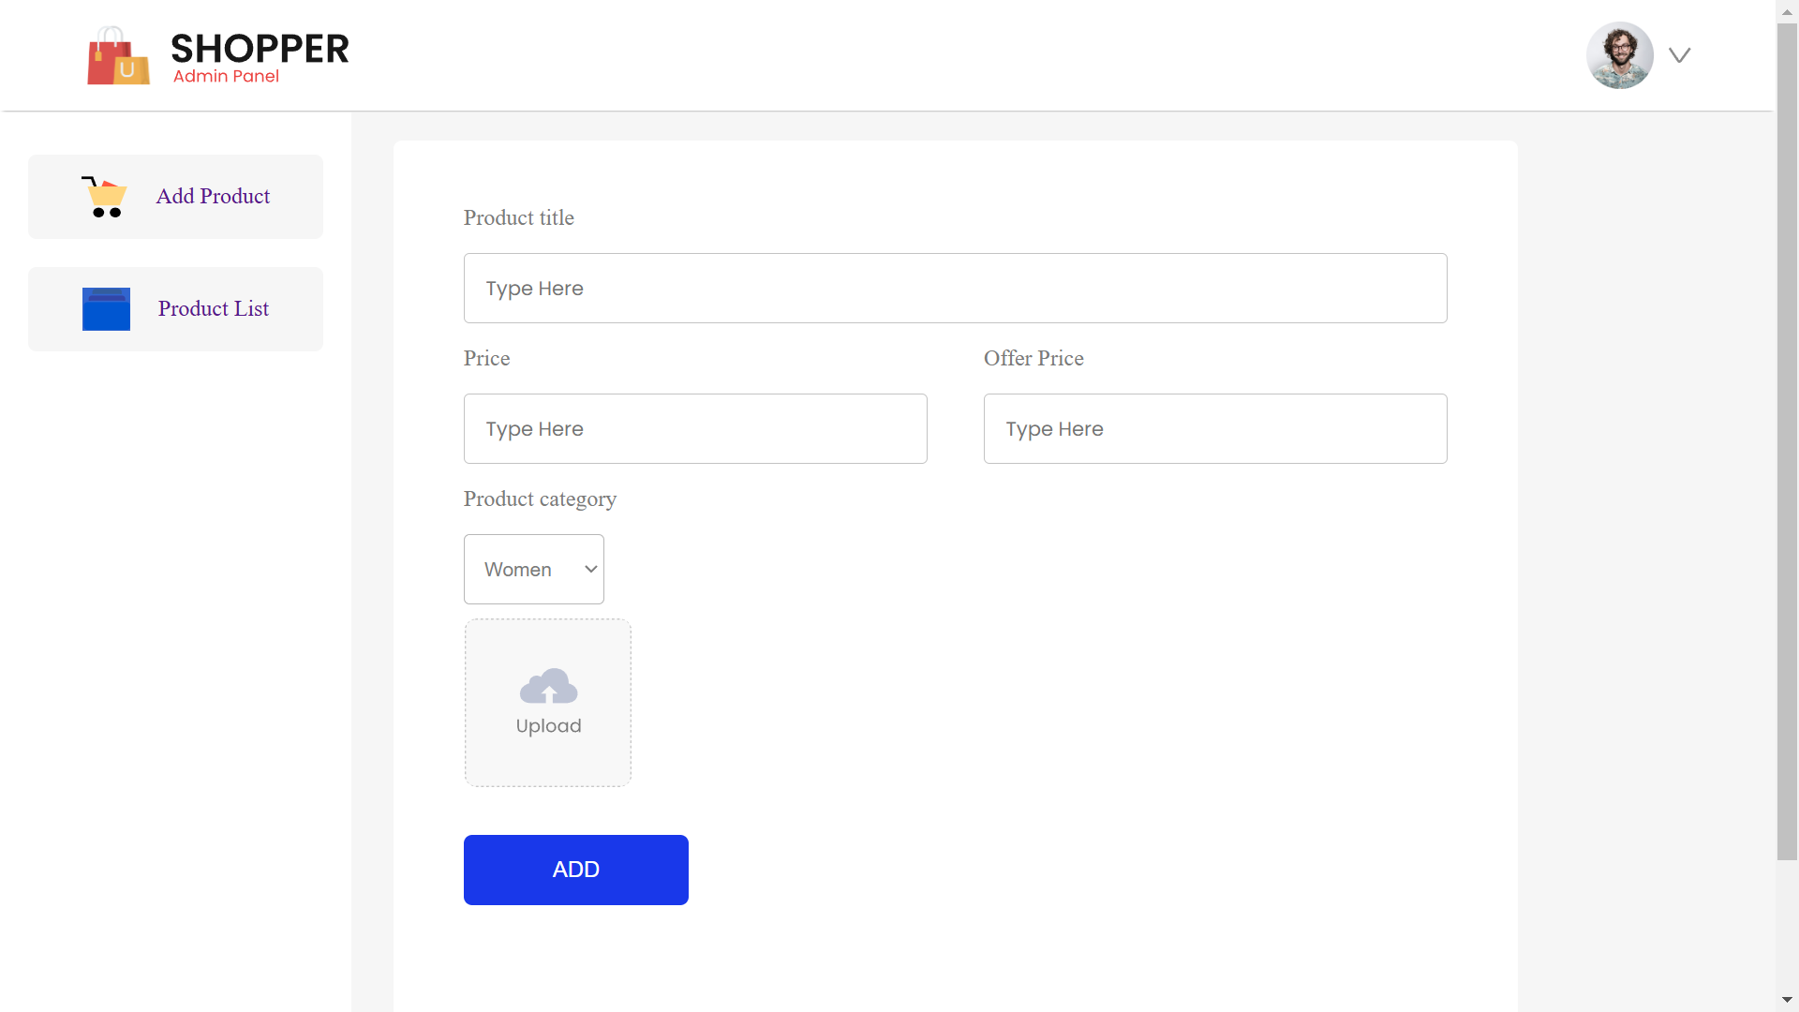Click the blue box Product List icon
Viewport: 1799px width, 1012px height.
(x=106, y=309)
